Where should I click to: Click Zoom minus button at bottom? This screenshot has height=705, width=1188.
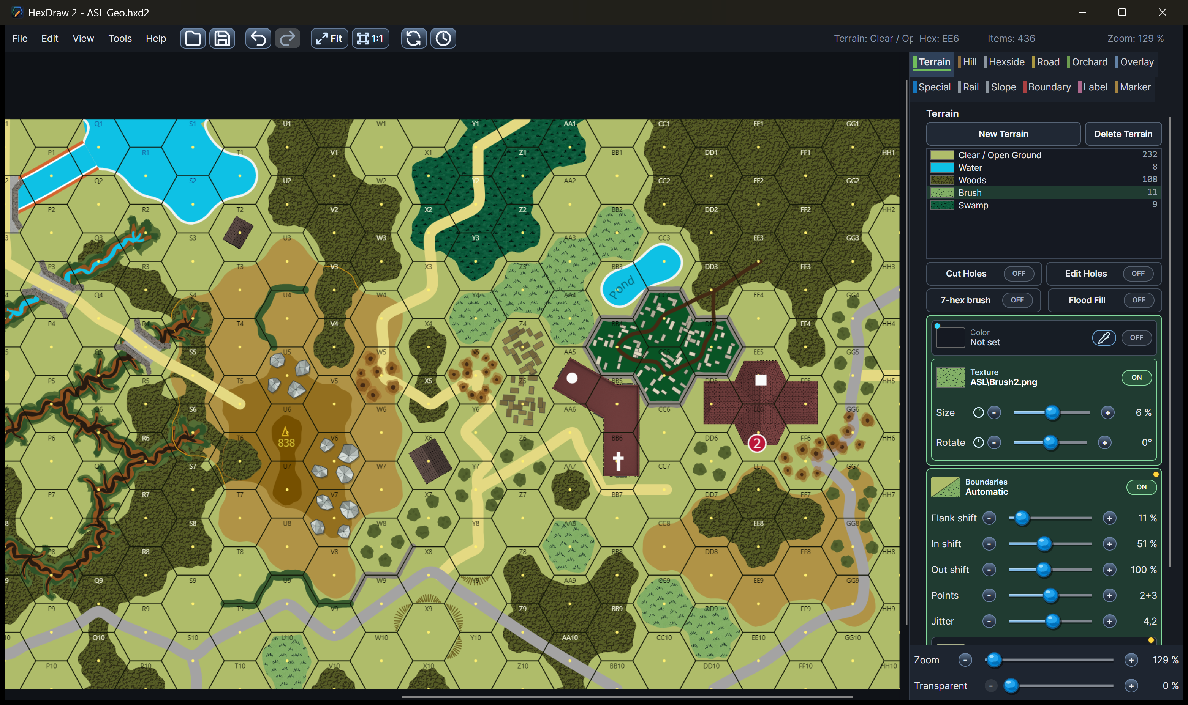coord(965,660)
